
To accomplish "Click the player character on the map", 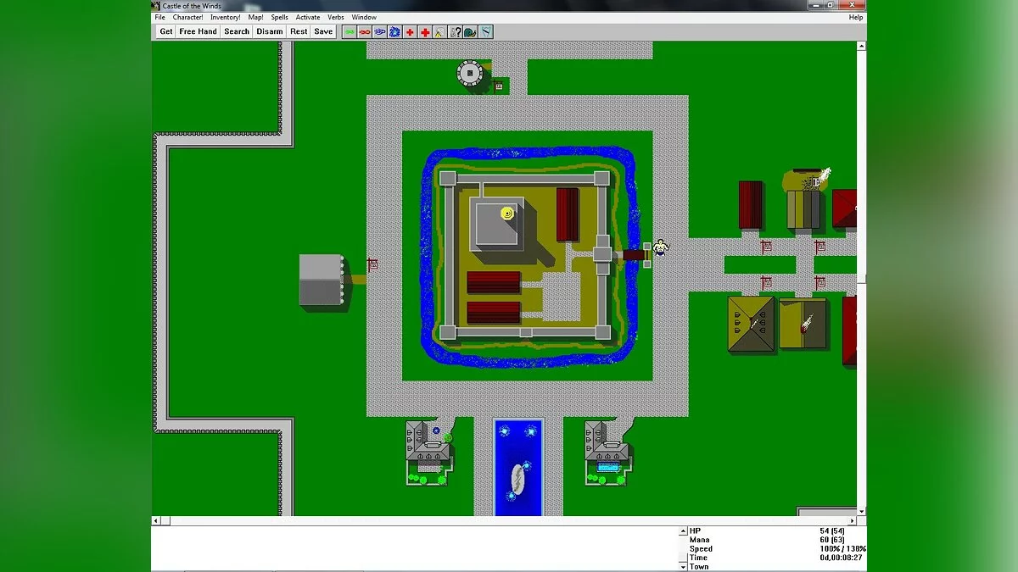I will tap(661, 247).
